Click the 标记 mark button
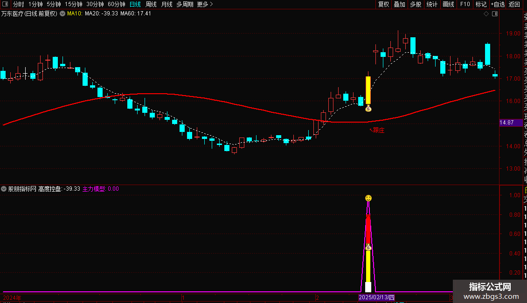527x303 pixels. 481,4
